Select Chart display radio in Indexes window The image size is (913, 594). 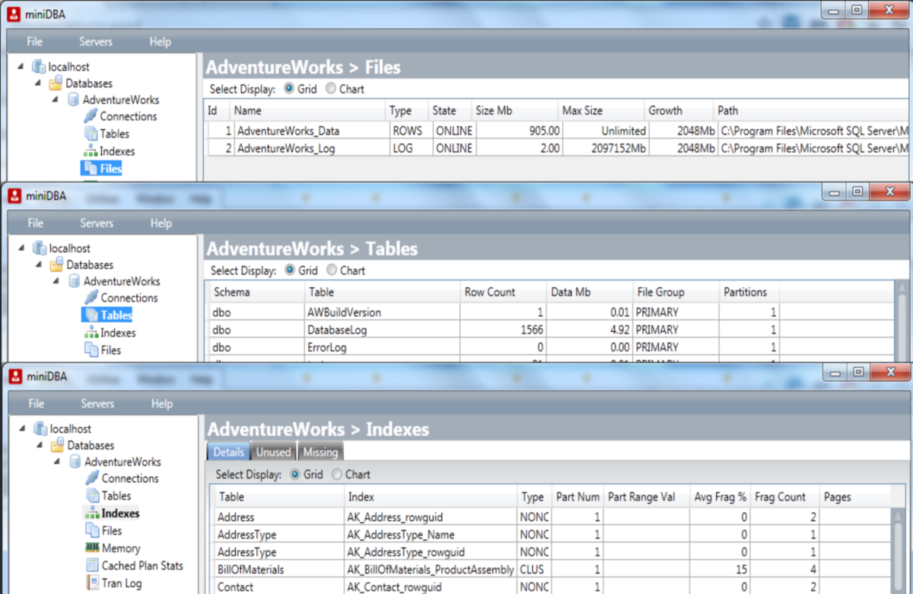click(336, 475)
